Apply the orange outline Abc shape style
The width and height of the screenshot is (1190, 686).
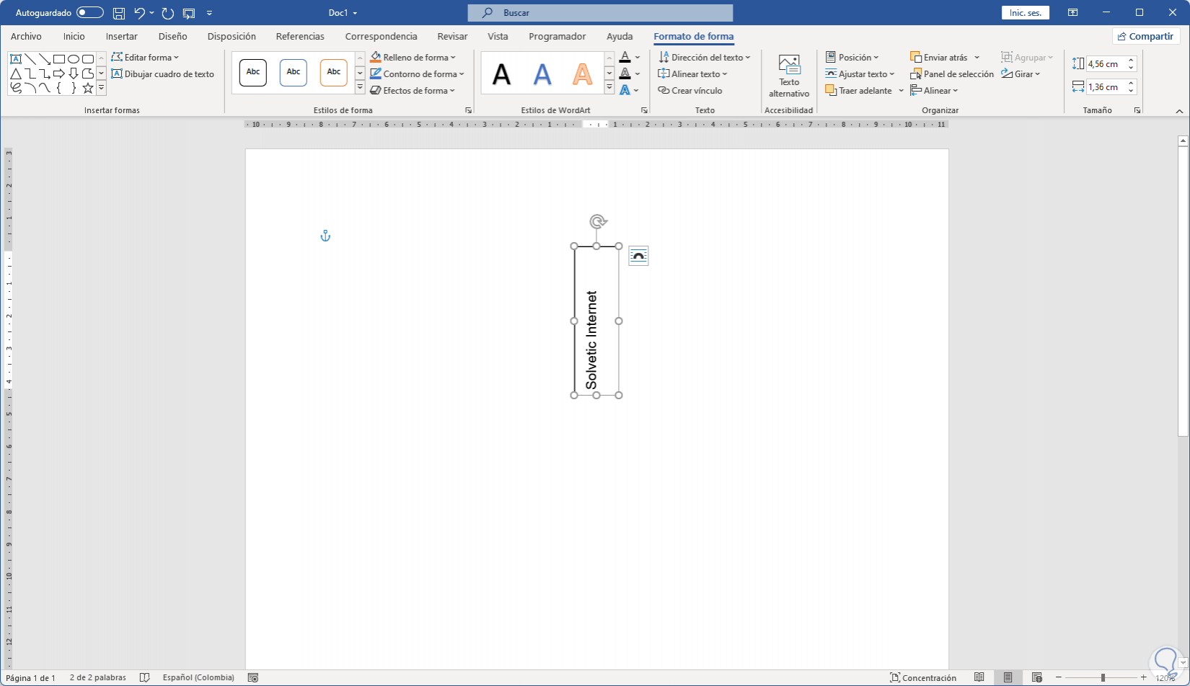tap(334, 72)
